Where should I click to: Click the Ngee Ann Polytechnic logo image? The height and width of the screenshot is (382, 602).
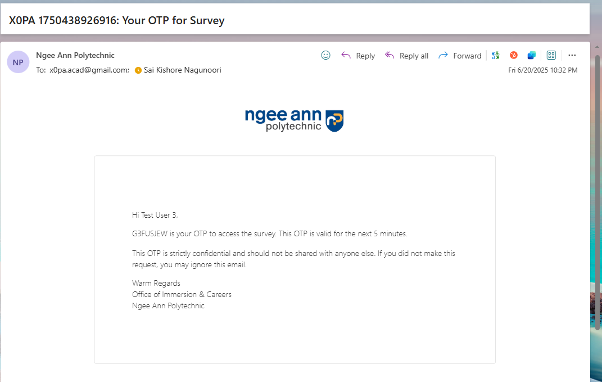point(294,120)
